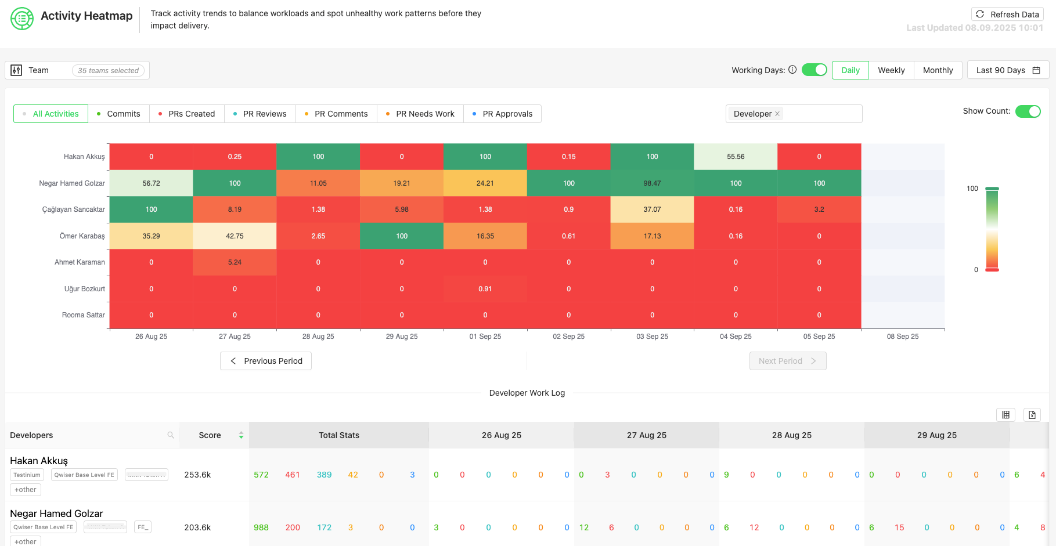1056x546 pixels.
Task: Sort by Score using the sort arrows
Action: (x=241, y=435)
